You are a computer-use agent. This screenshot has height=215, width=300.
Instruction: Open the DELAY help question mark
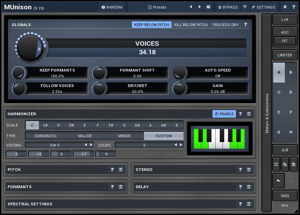tap(240, 187)
